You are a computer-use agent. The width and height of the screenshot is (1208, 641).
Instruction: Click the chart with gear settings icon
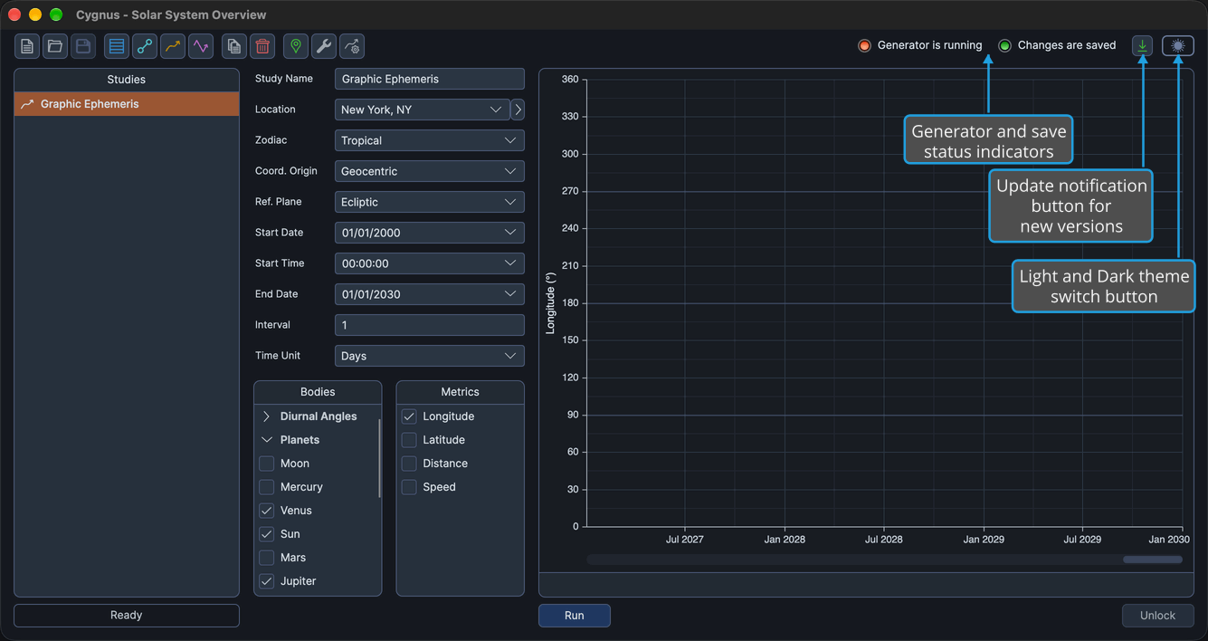[352, 46]
